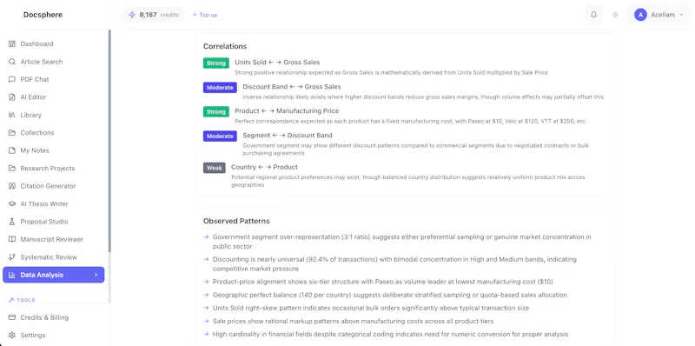
Task: Click the Geographic perfect balance pattern line
Action: coord(389,295)
